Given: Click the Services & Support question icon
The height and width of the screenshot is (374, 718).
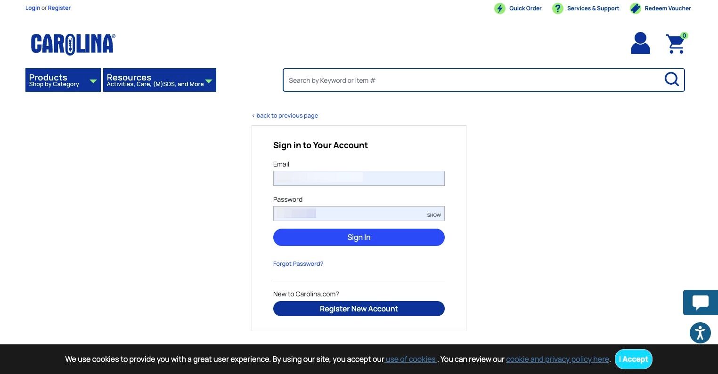Looking at the screenshot, I should pyautogui.click(x=557, y=8).
